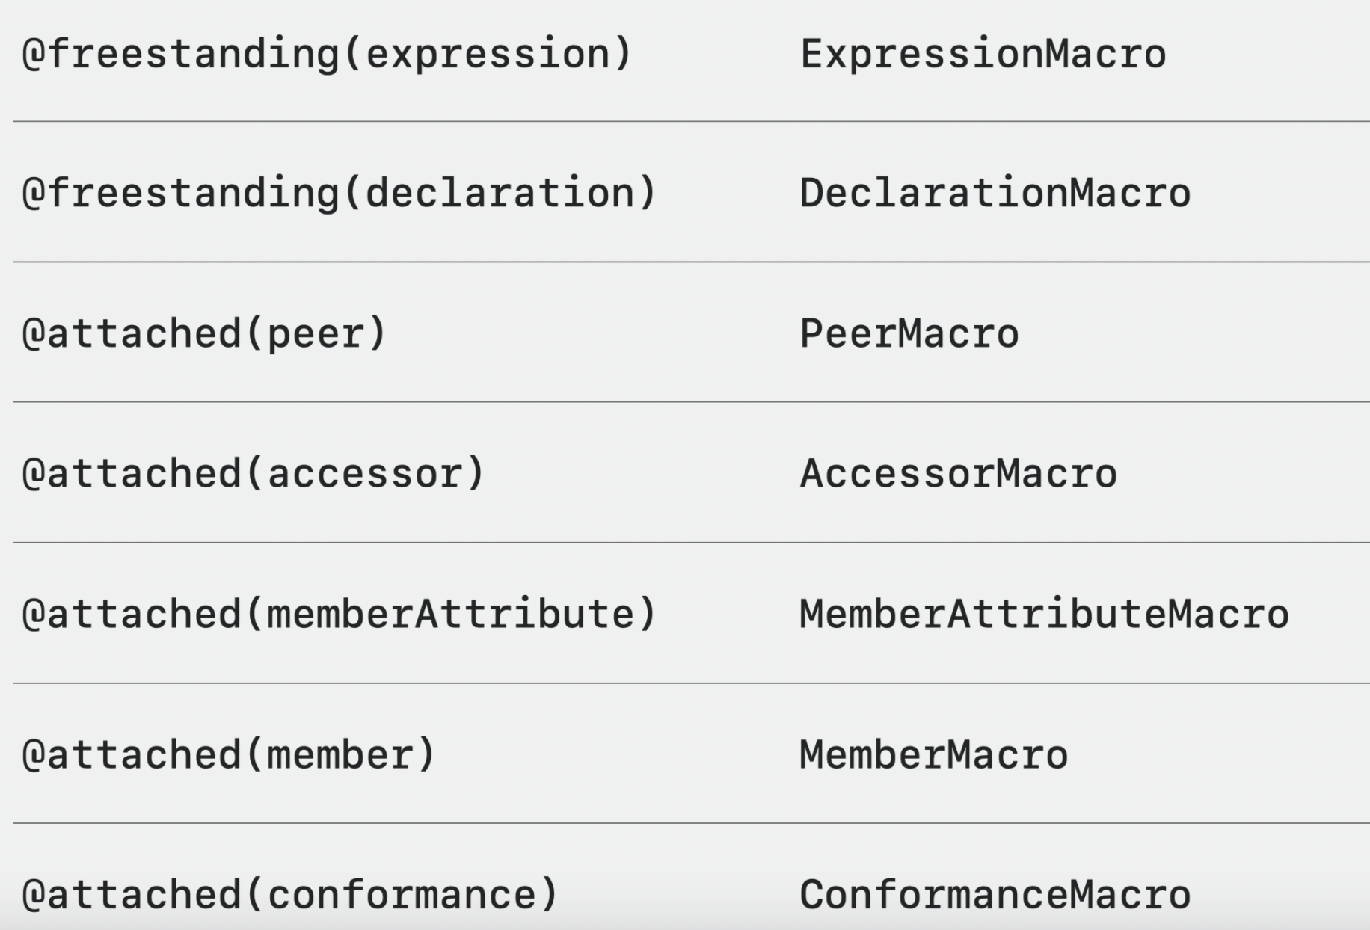The image size is (1370, 930).
Task: Click the @attached(conformance) attribute text
Action: pyautogui.click(x=290, y=896)
